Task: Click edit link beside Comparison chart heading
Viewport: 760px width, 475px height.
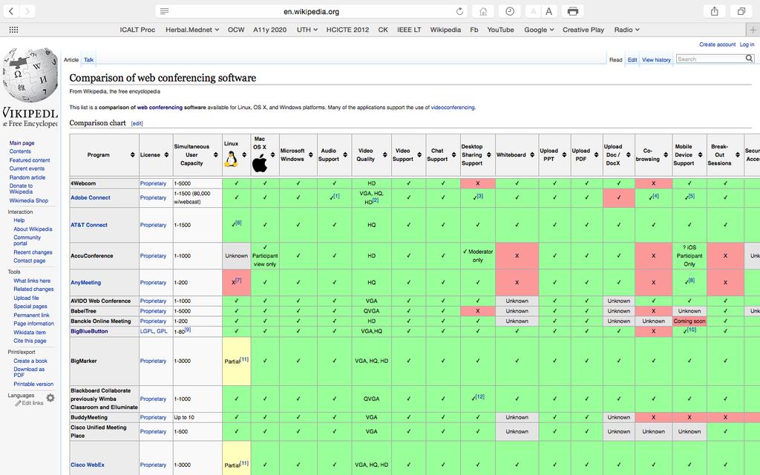Action: click(x=137, y=123)
